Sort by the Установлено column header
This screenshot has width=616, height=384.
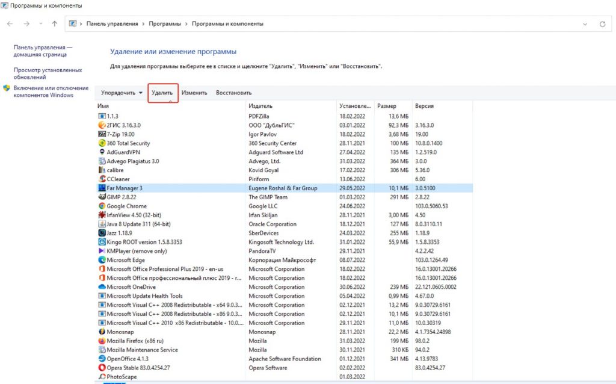tap(355, 106)
